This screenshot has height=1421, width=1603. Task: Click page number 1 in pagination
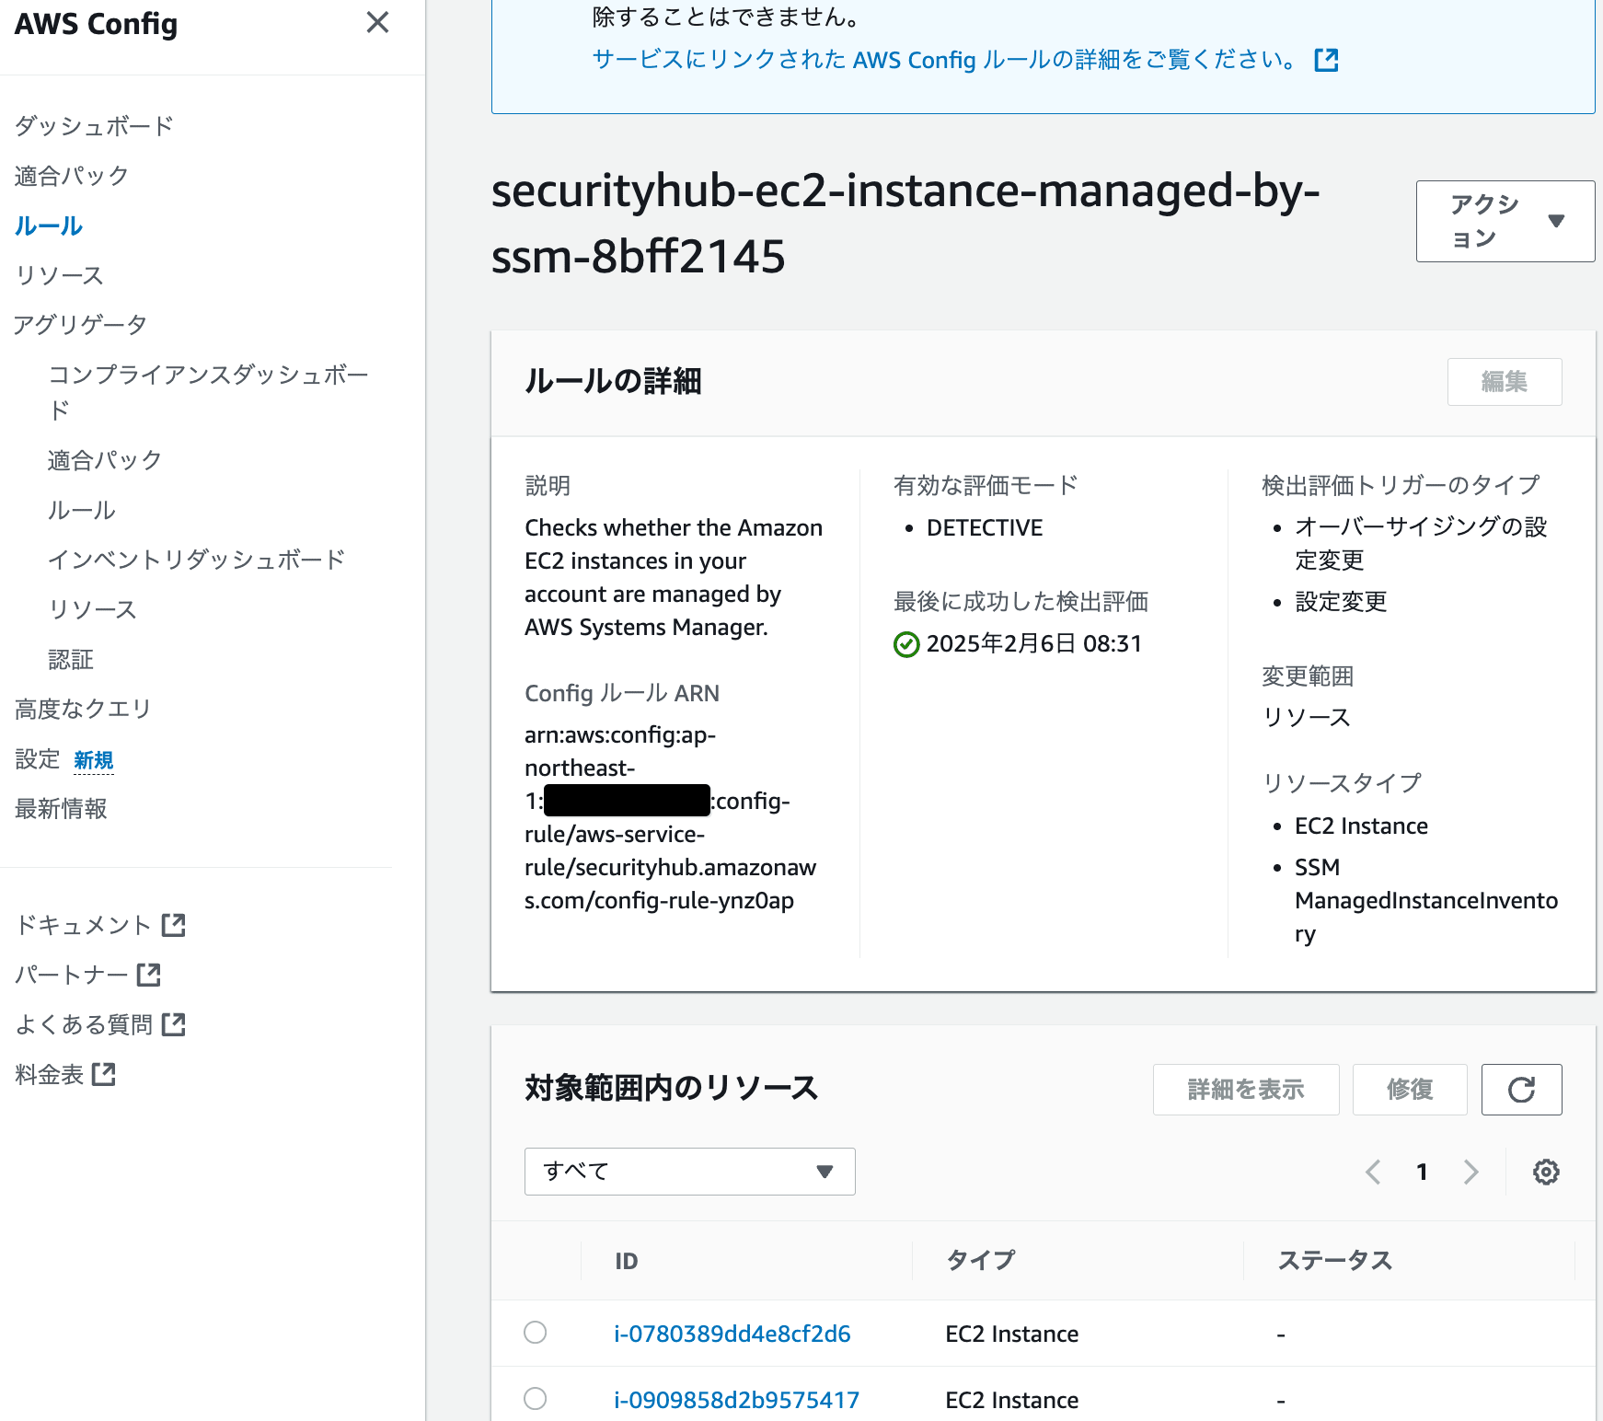[x=1422, y=1172]
